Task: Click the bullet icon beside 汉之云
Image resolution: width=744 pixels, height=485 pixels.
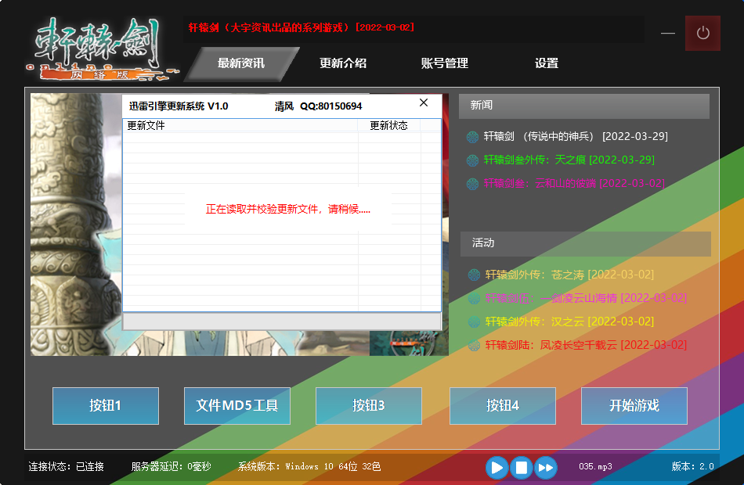Action: tap(474, 322)
